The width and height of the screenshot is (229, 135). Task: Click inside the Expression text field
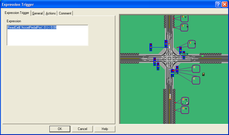(47, 35)
